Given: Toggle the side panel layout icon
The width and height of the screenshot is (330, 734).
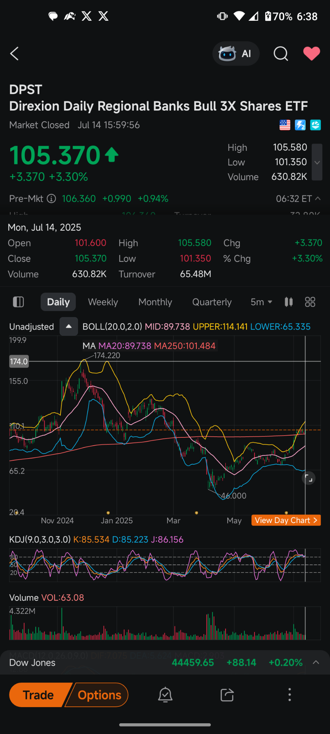Looking at the screenshot, I should point(18,302).
